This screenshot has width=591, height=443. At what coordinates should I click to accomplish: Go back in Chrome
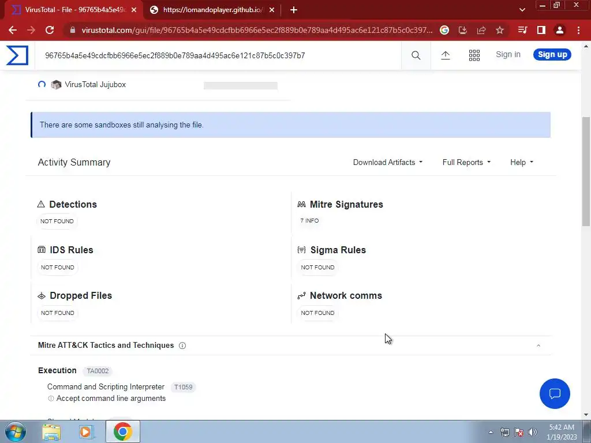13,30
